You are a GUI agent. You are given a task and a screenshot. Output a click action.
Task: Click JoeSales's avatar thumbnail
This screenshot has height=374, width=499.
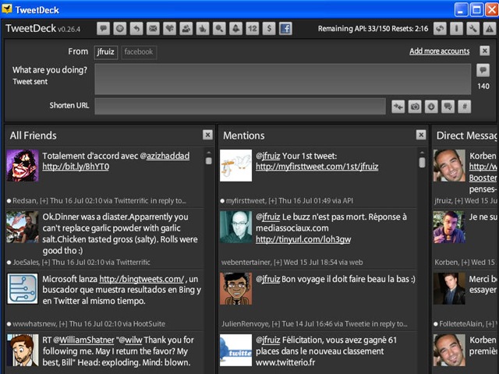pos(23,227)
